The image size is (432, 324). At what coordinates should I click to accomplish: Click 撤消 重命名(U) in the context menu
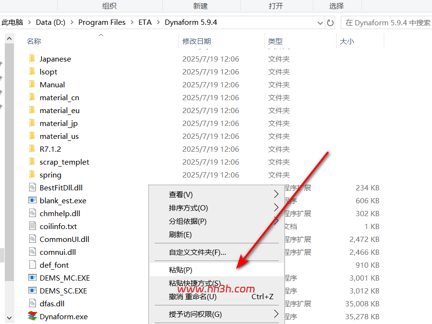pos(217,296)
